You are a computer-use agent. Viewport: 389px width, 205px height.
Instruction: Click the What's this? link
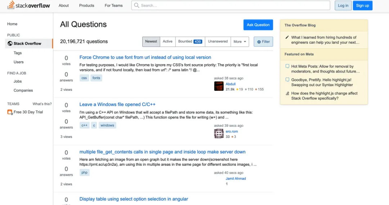point(42,104)
